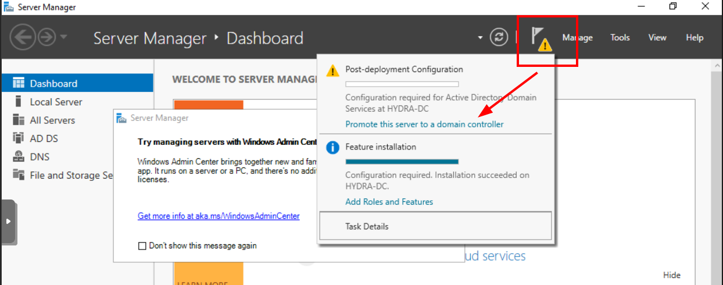Image resolution: width=723 pixels, height=285 pixels.
Task: Open All Servers in sidebar
Action: 52,120
